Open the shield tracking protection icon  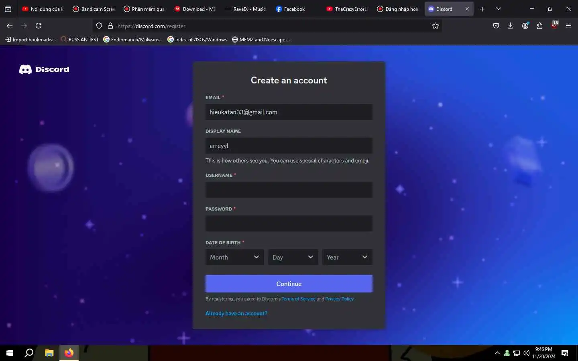click(99, 26)
